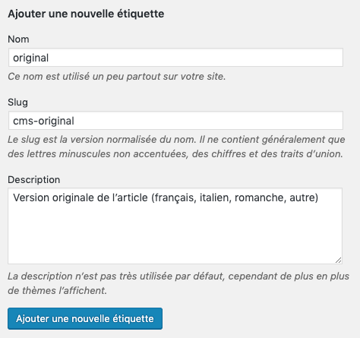Click "Version originale" text in description box
The image size is (360, 338).
tap(55, 197)
